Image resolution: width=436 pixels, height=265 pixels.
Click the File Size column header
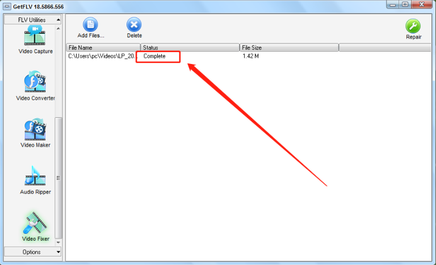coord(289,48)
